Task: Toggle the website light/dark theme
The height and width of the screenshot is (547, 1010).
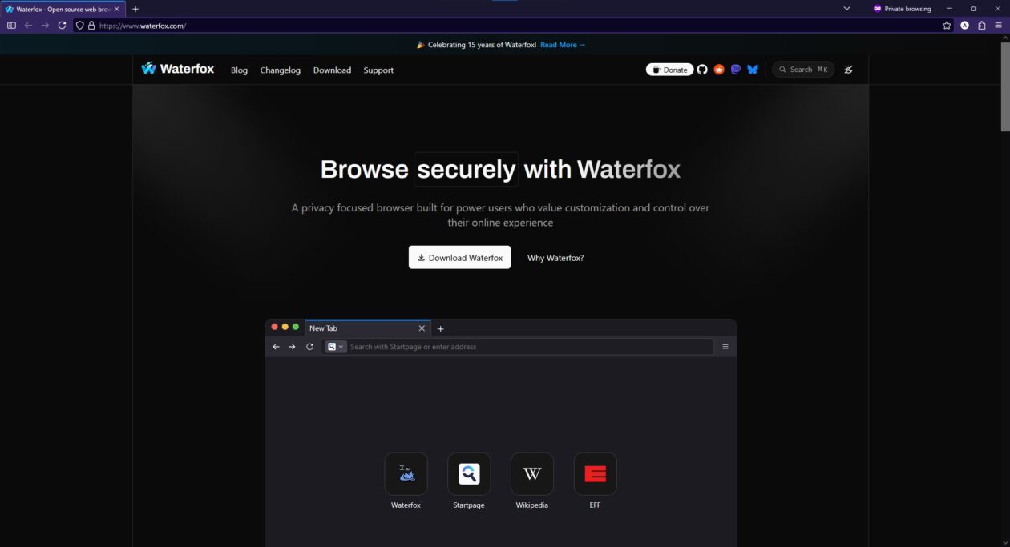Action: tap(848, 70)
